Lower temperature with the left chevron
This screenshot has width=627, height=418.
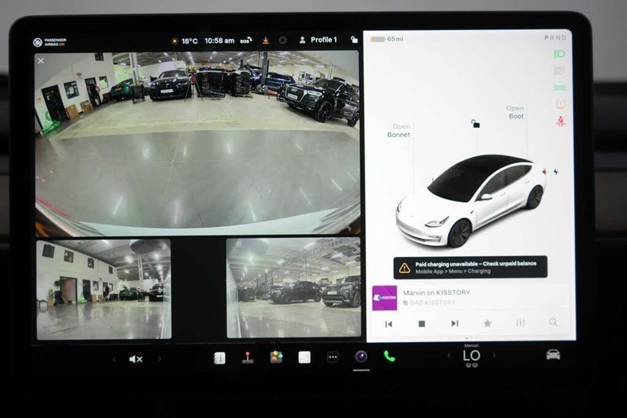[449, 356]
